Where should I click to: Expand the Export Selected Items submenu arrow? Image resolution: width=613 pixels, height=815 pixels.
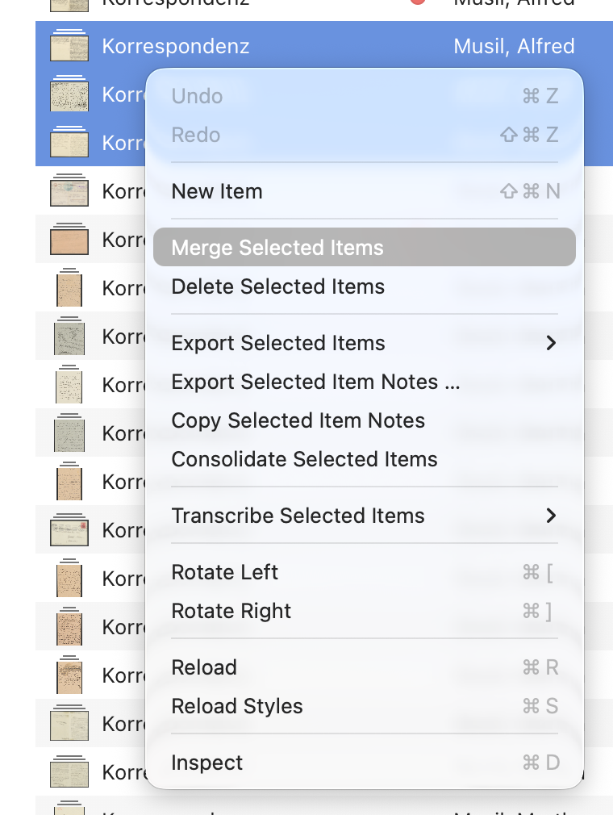click(x=551, y=343)
